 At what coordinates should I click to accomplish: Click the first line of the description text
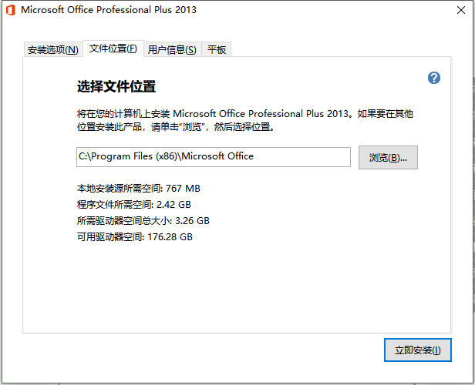click(245, 113)
